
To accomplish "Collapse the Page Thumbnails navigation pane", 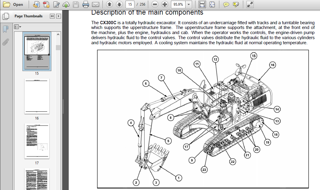I will tap(52, 16).
